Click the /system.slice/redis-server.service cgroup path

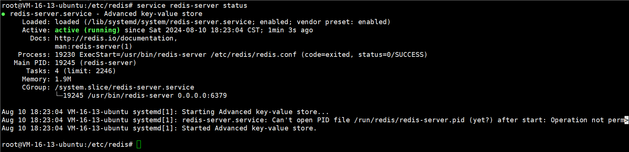coord(124,87)
